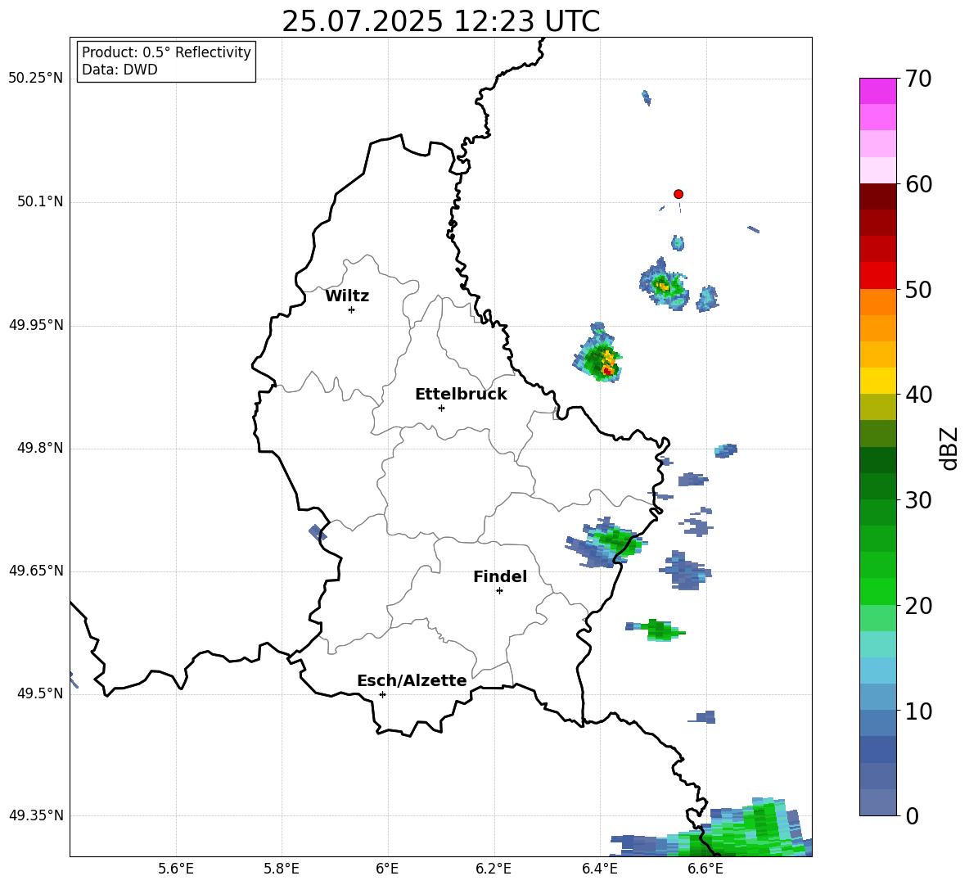Click the magenta top segment of colorbar
This screenshot has width=969, height=885.
(877, 92)
